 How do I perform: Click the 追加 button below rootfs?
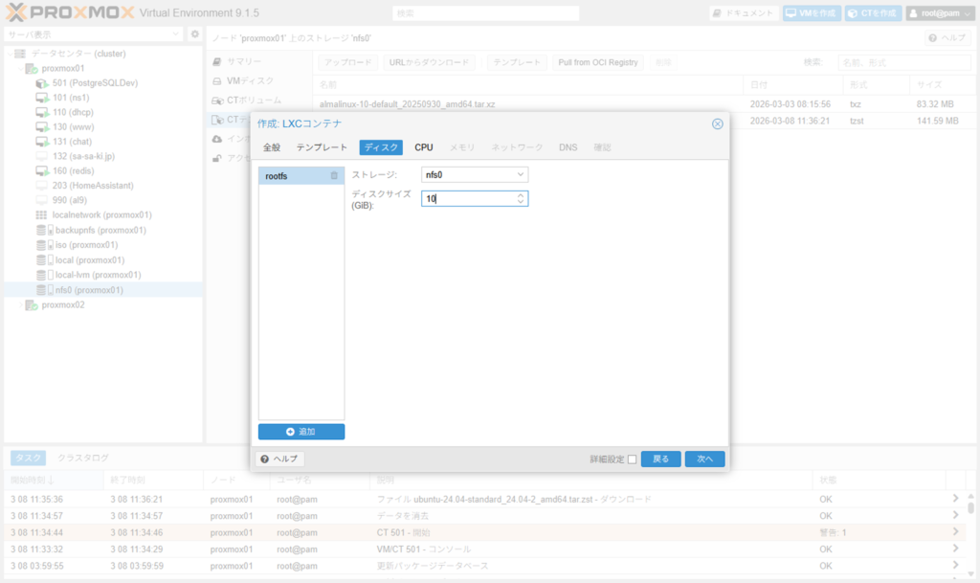pos(301,432)
